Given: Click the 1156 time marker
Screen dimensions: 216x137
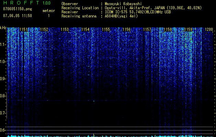Looking at the screenshot, I should (x=126, y=29).
